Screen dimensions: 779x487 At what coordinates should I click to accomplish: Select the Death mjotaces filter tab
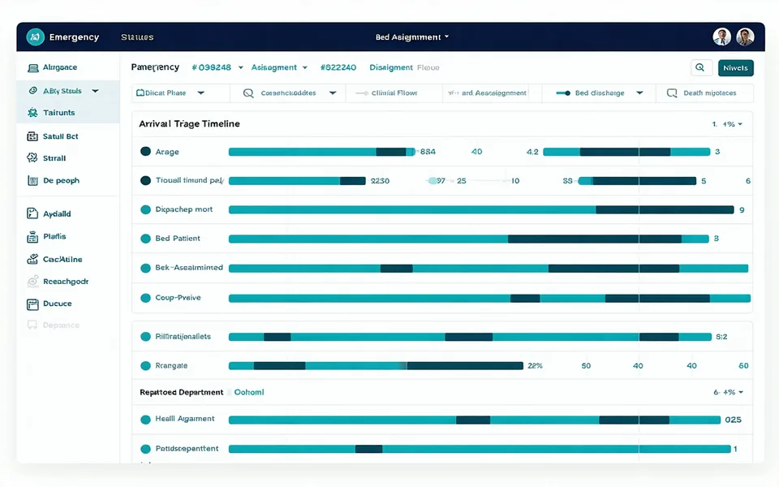pos(705,93)
